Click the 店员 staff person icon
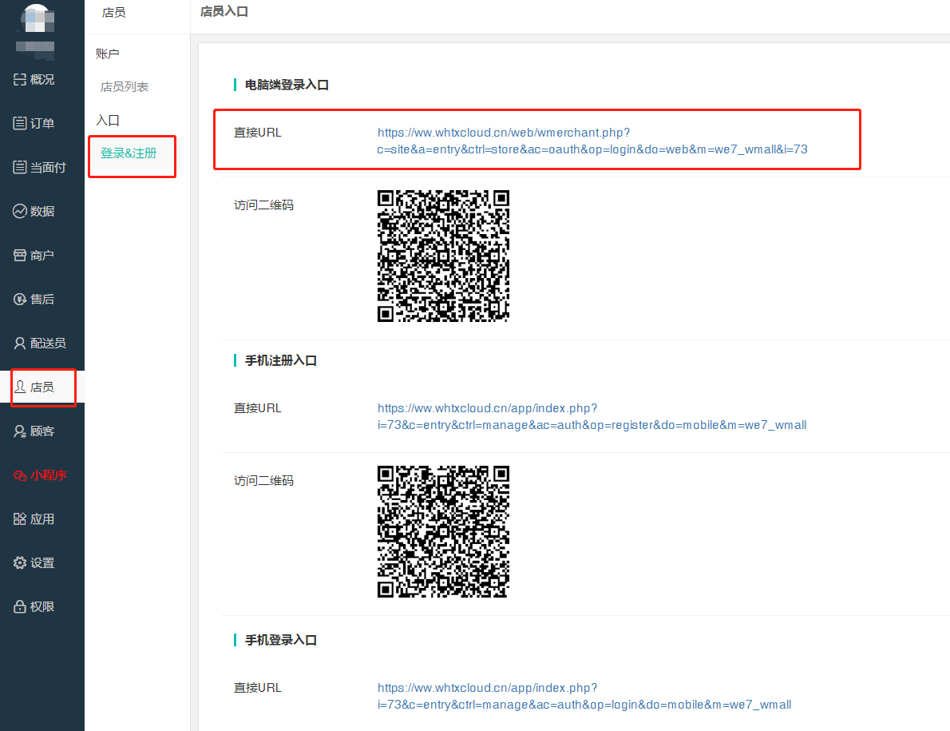The height and width of the screenshot is (731, 950). [x=20, y=387]
